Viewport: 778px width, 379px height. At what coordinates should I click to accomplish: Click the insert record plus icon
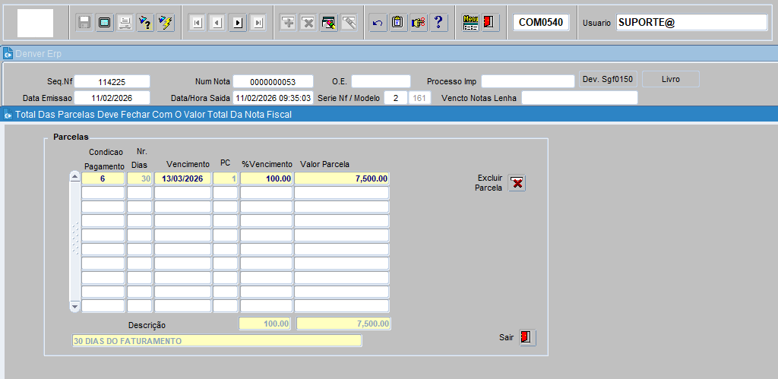pos(288,23)
